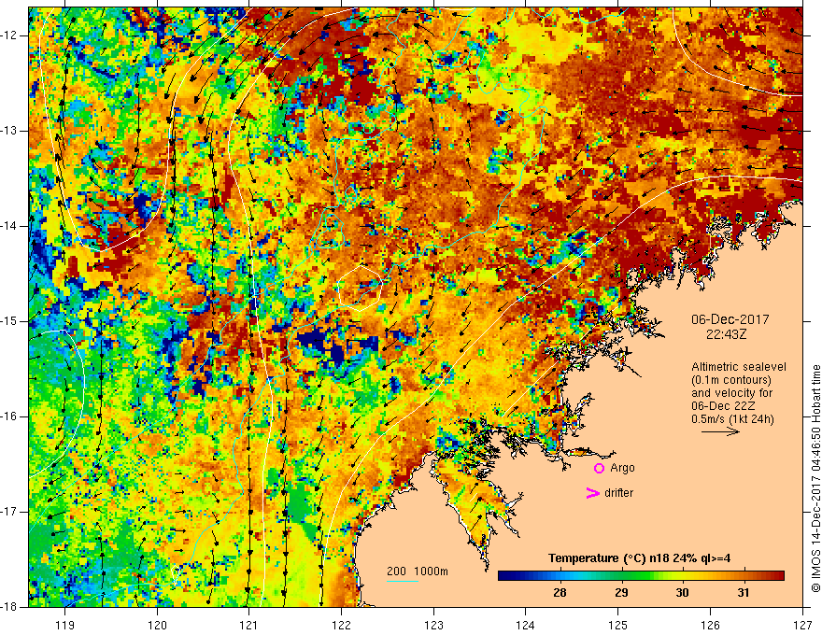Click longitude axis label 121
Viewport: 822px width, 635px height.
(x=249, y=625)
